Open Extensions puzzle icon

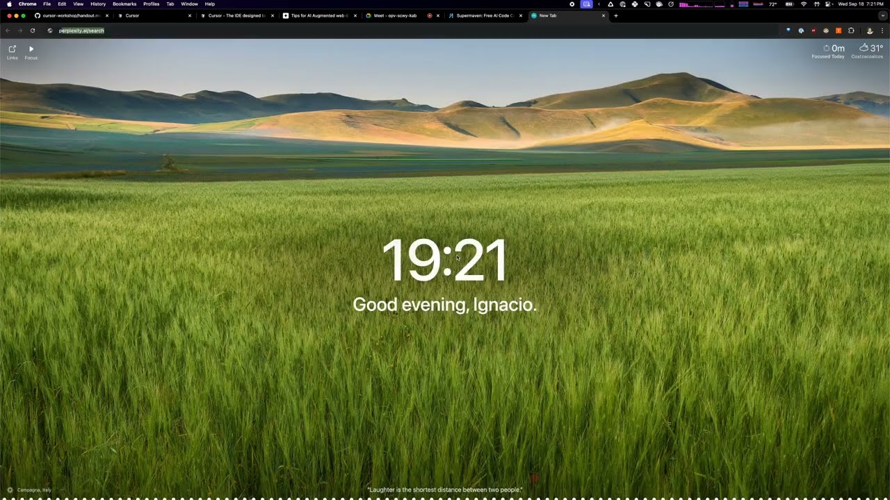coord(851,31)
